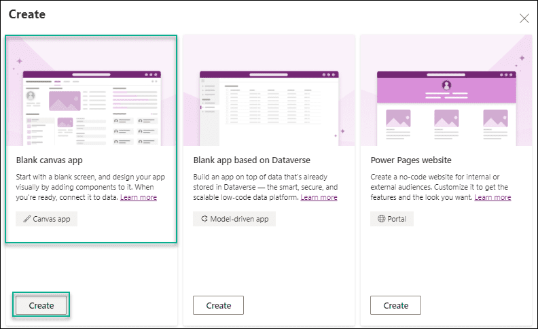Close the Create dialog with X
This screenshot has width=538, height=329.
[524, 18]
